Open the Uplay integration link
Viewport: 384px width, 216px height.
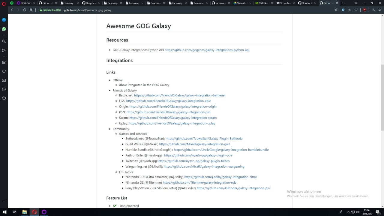point(172,123)
